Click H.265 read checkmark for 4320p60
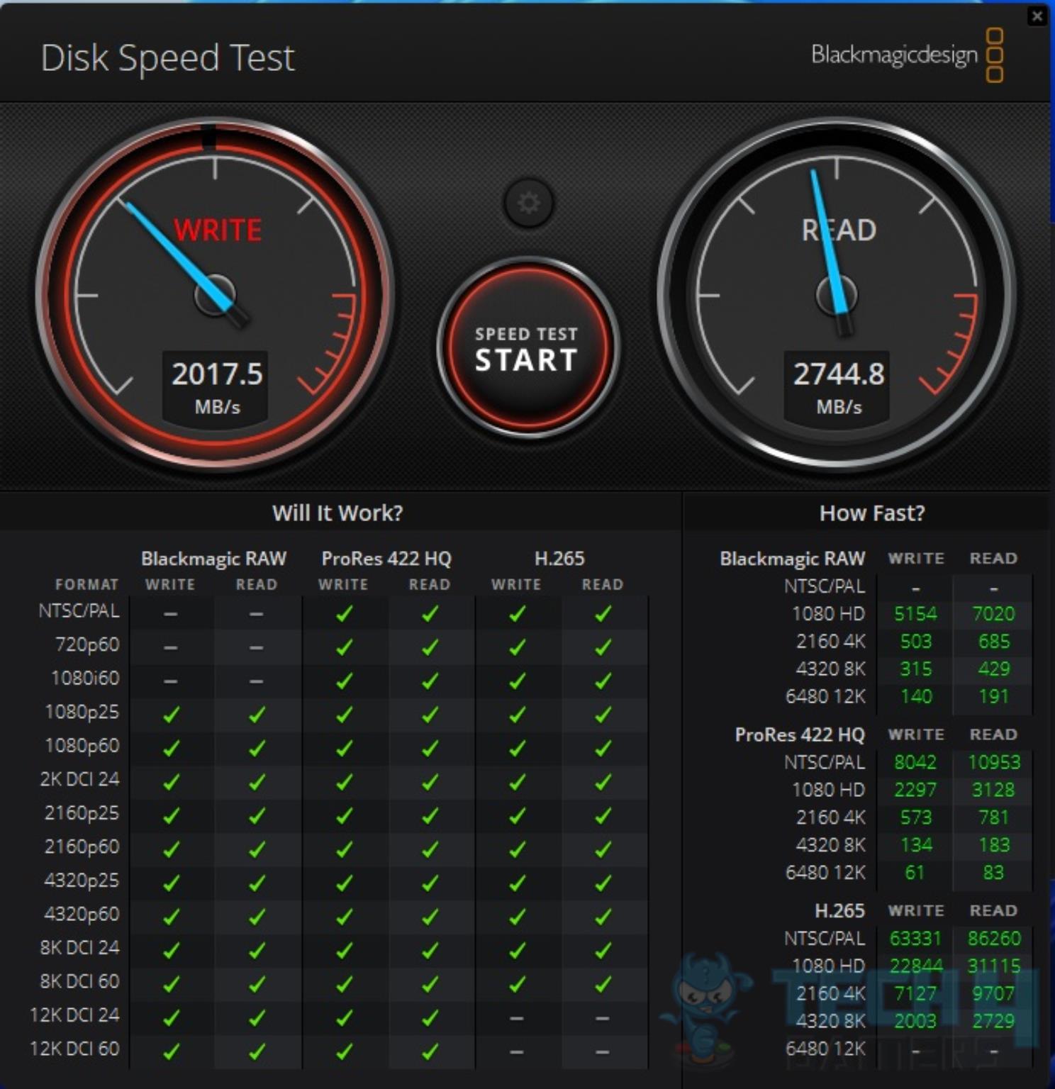Screen dimensions: 1055x1089 pyautogui.click(x=603, y=917)
